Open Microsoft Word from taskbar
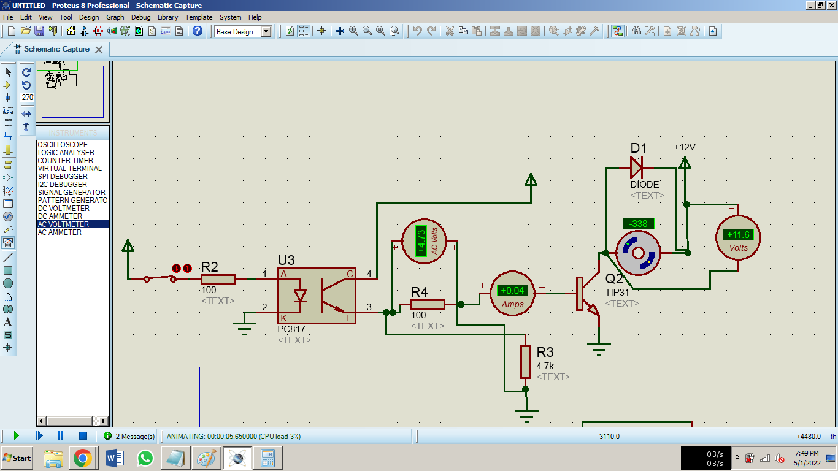The height and width of the screenshot is (471, 838). 114,458
